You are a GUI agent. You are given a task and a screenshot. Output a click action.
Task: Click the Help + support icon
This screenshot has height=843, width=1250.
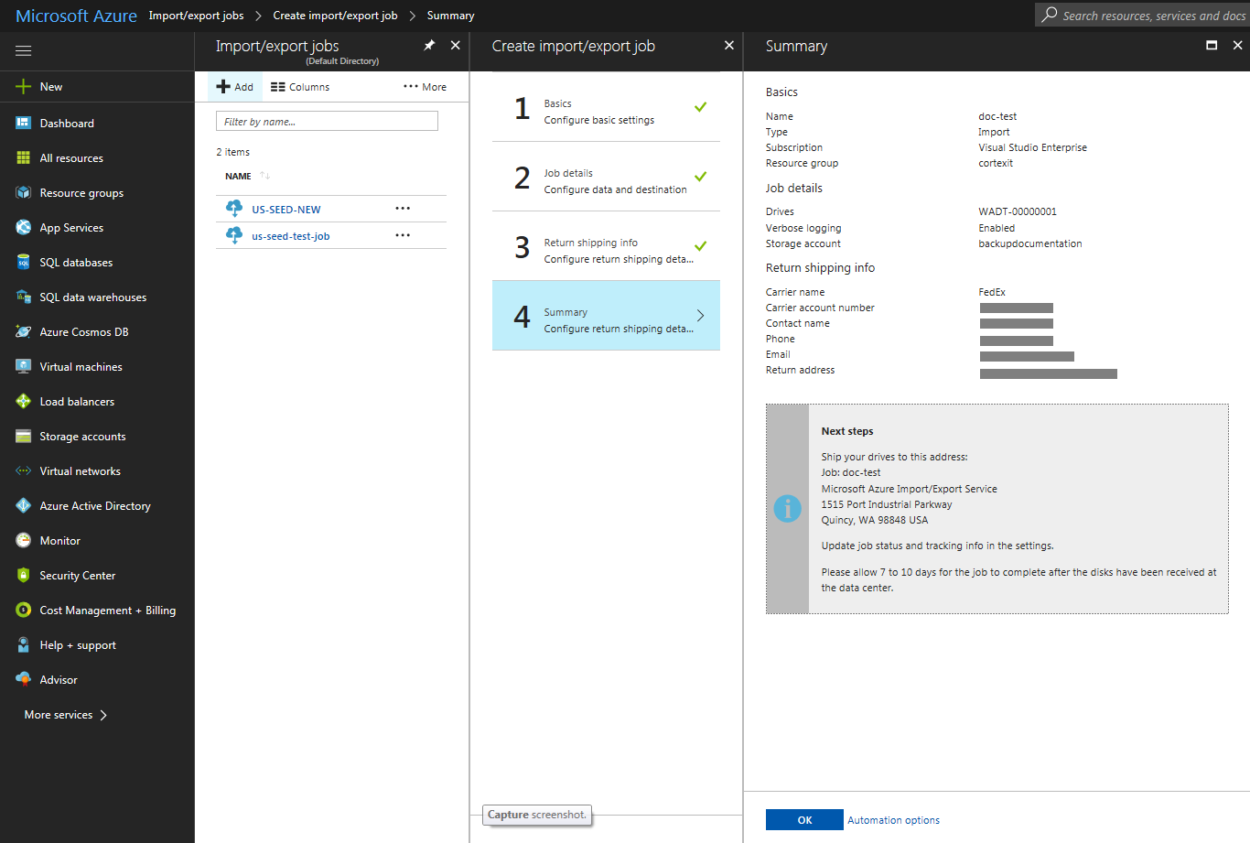[x=24, y=644]
